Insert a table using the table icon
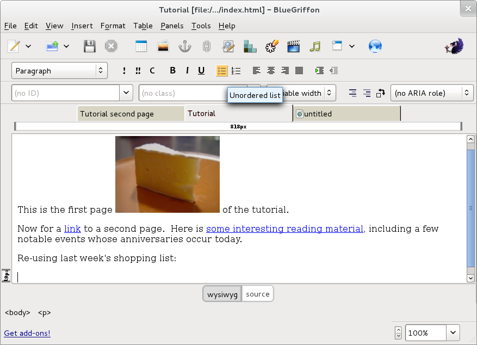The width and height of the screenshot is (477, 345). 141,46
